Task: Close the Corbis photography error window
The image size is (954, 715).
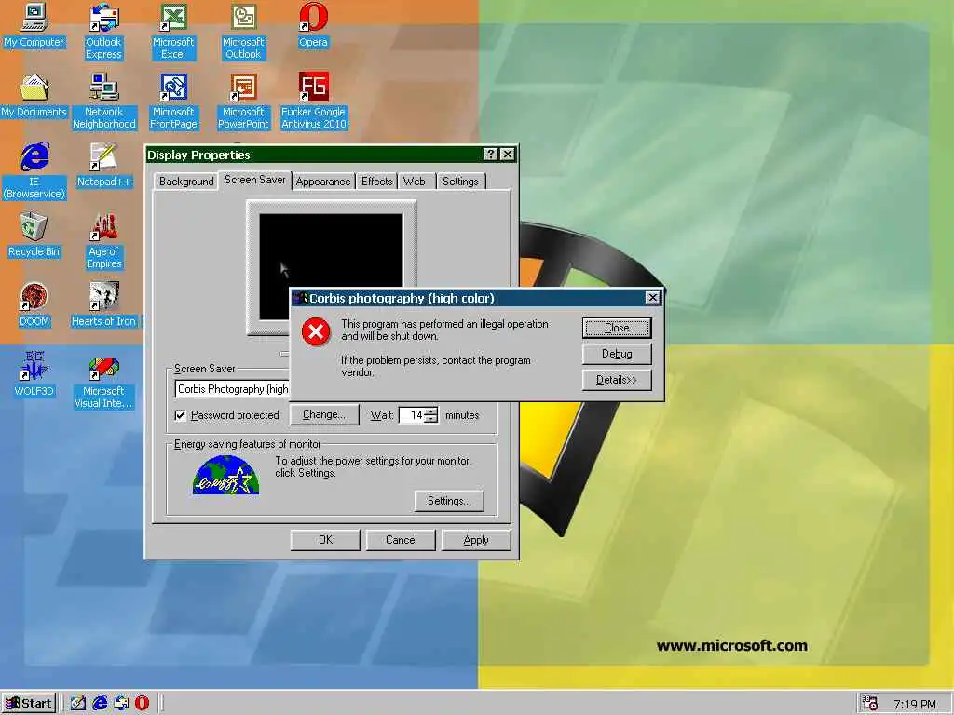Action: coord(652,298)
